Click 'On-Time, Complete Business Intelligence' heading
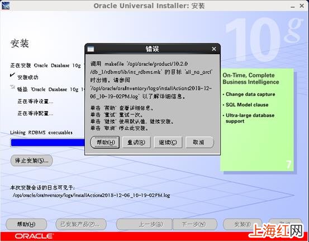 pyautogui.click(x=251, y=79)
